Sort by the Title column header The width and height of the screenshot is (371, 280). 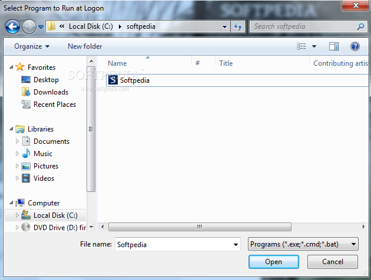point(262,63)
